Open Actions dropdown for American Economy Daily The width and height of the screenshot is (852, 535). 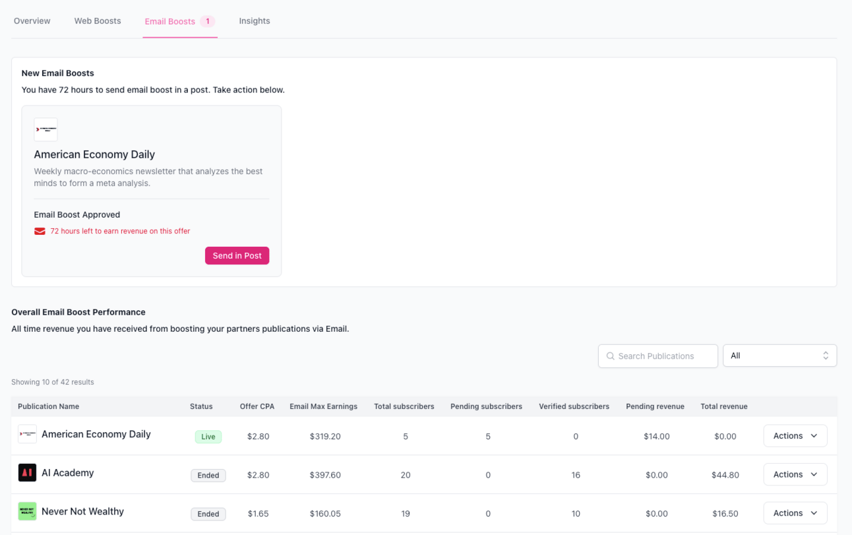[795, 436]
